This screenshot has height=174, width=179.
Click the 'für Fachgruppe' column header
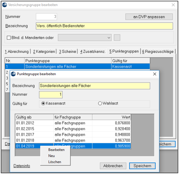coord(73,117)
